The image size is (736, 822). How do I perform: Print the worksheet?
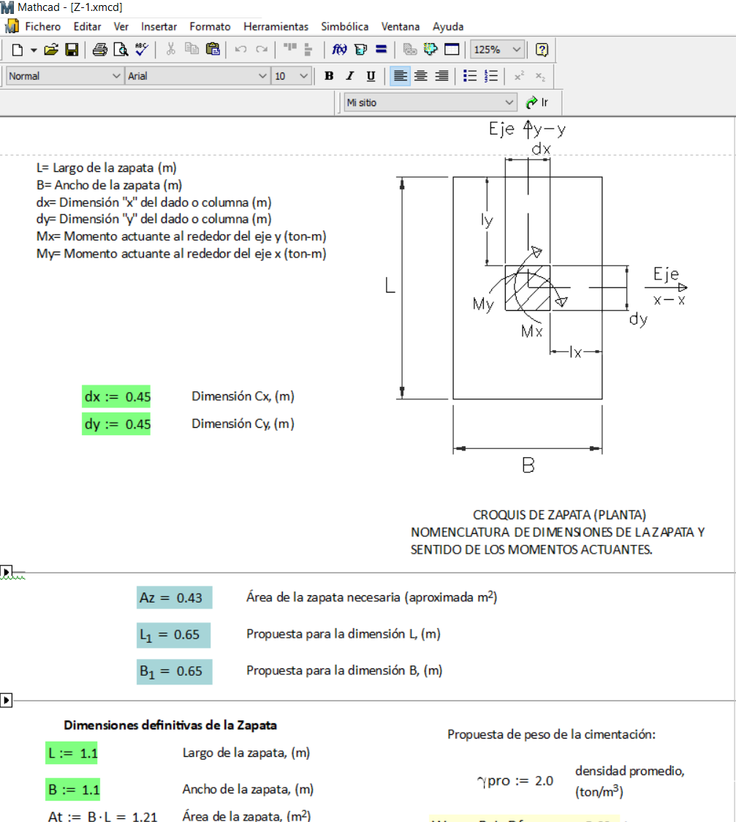(x=100, y=50)
